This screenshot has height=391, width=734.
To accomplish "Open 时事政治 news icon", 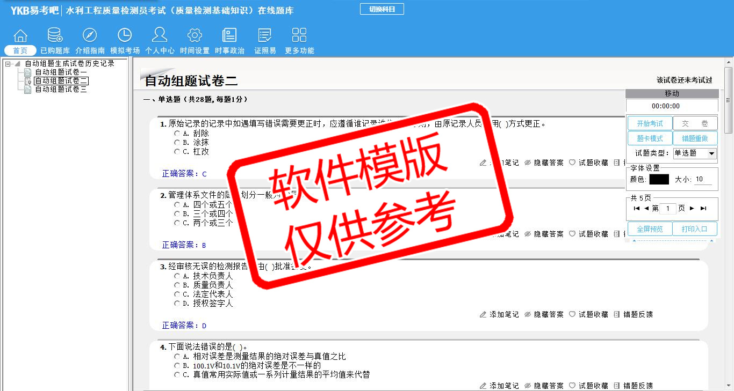I will (229, 36).
